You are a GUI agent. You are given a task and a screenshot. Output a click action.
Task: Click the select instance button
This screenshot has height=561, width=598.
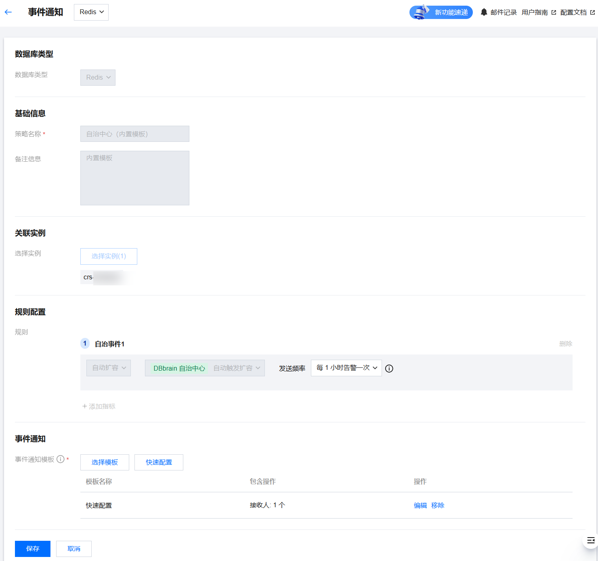[x=109, y=256]
